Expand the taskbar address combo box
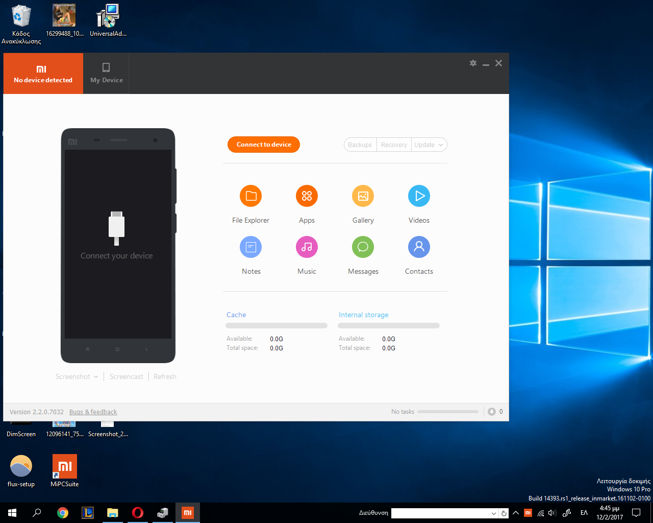 tap(493, 513)
